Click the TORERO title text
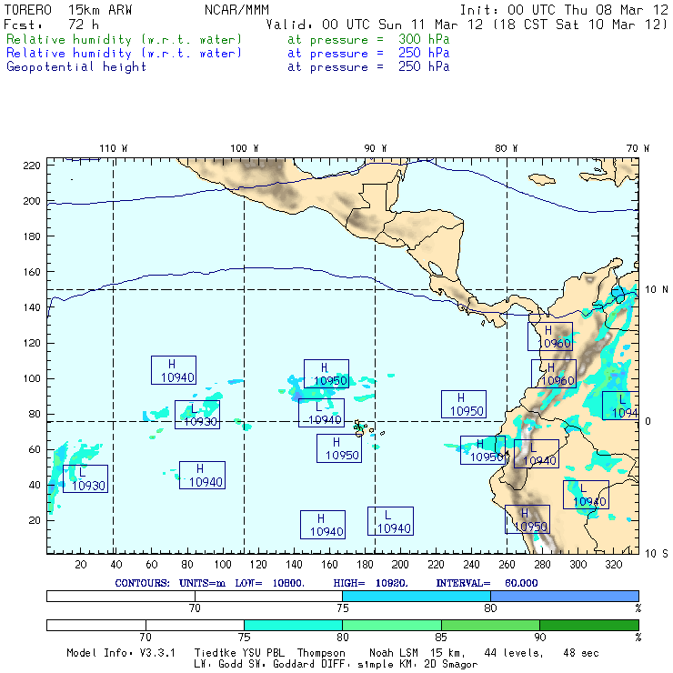The height and width of the screenshot is (673, 673). [28, 10]
